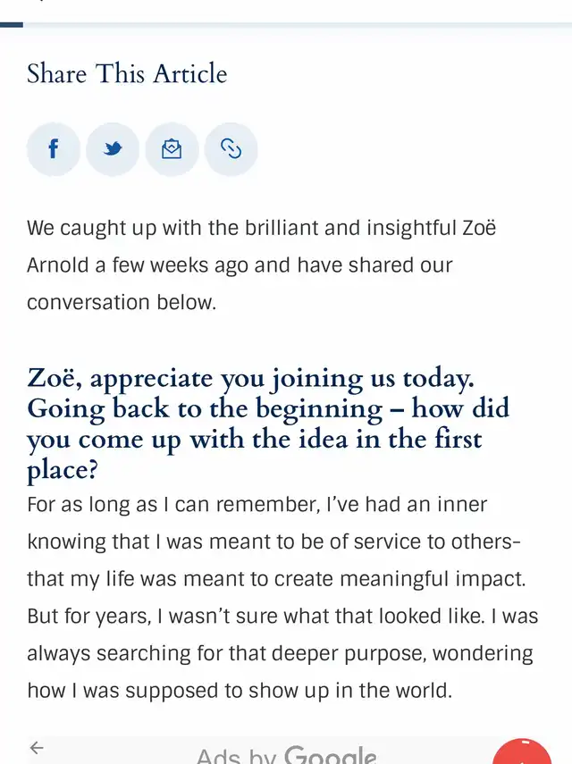The height and width of the screenshot is (764, 572).
Task: Click the light gray progress track at top
Action: point(298,24)
